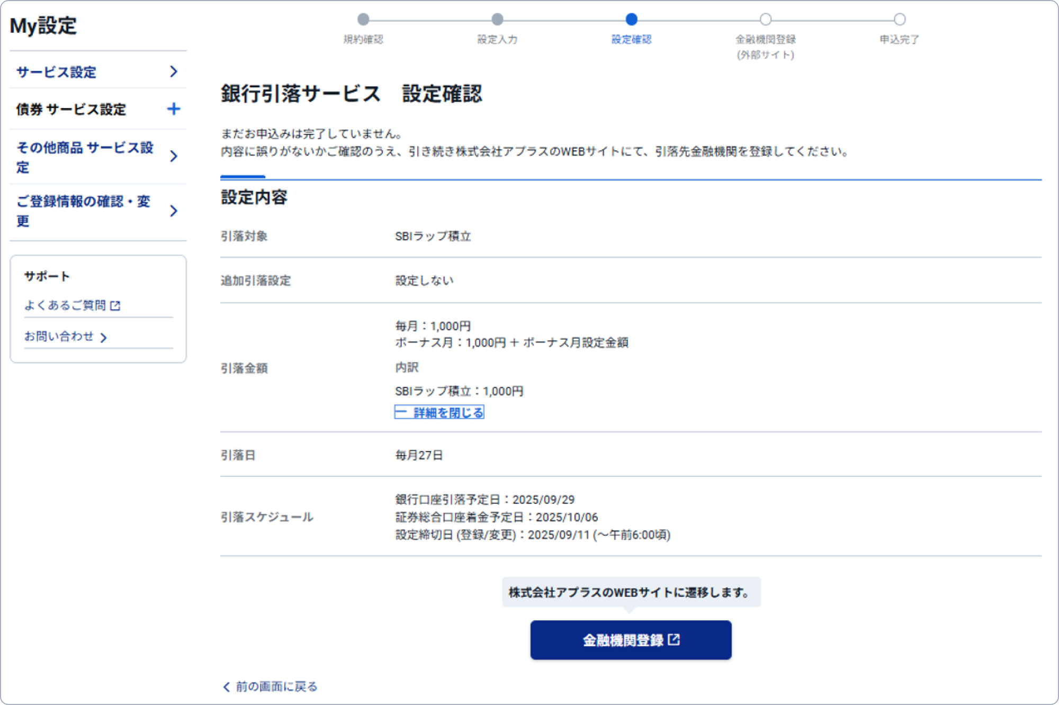Viewport: 1059px width, 705px height.
Task: Click the 設定入力 progress step circle
Action: tap(497, 20)
